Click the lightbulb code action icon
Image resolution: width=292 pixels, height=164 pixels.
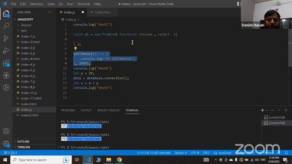pyautogui.click(x=75, y=49)
